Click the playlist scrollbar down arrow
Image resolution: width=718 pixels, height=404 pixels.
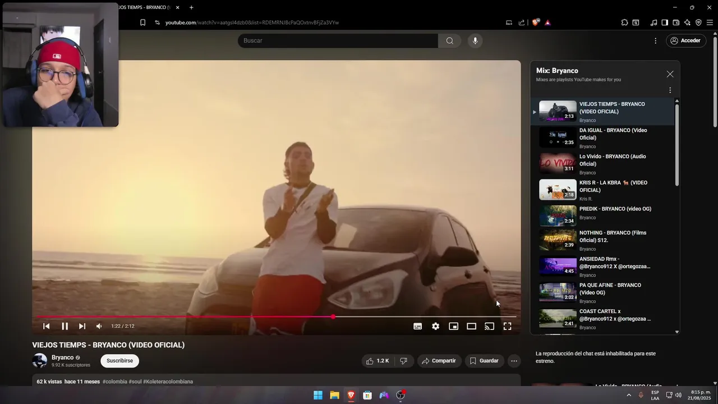point(677,332)
